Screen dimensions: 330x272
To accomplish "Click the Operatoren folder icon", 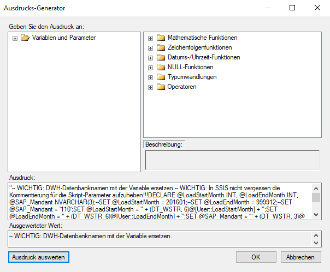I will click(161, 87).
